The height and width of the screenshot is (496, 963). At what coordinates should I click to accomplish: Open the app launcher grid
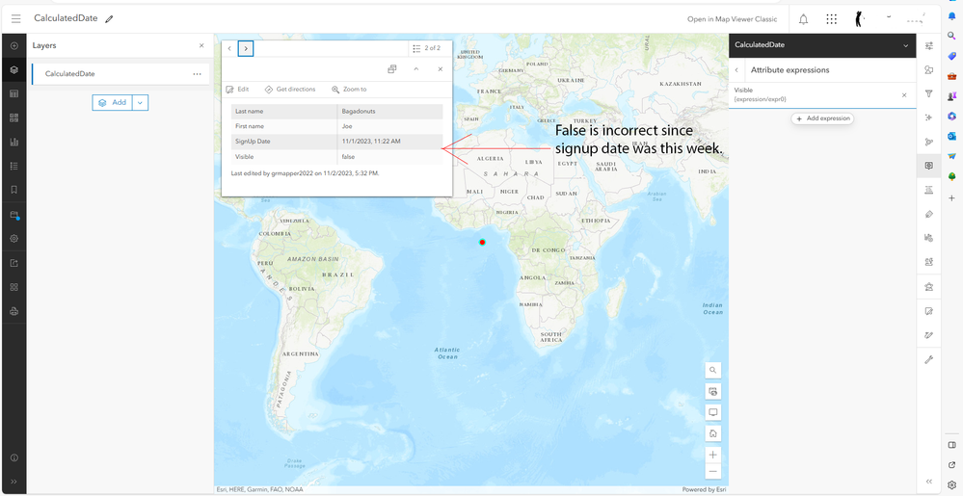pos(832,19)
